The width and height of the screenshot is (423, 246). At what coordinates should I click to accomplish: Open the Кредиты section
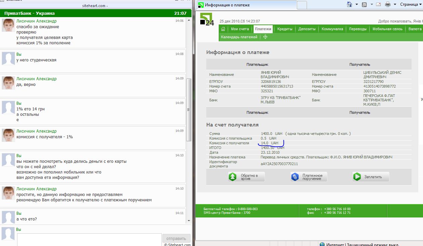pyautogui.click(x=285, y=29)
